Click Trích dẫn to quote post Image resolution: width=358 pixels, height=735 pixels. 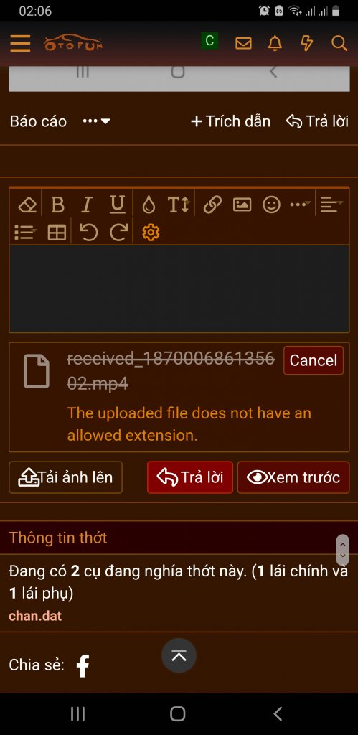click(x=230, y=121)
